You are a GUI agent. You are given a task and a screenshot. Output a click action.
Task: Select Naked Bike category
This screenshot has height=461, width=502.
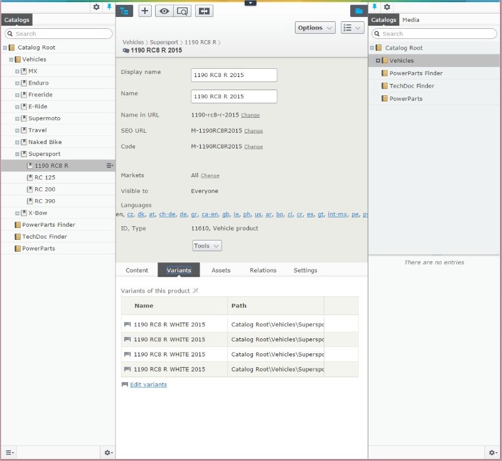tap(45, 142)
